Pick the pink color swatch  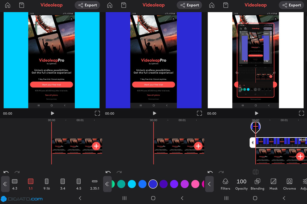click(x=195, y=184)
